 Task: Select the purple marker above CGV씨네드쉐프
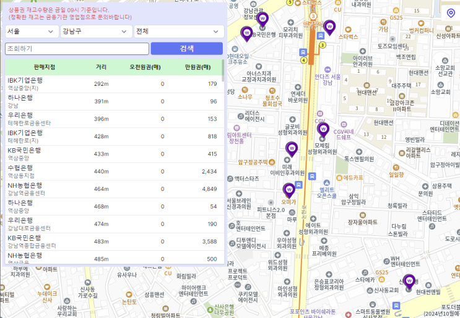pos(323,130)
